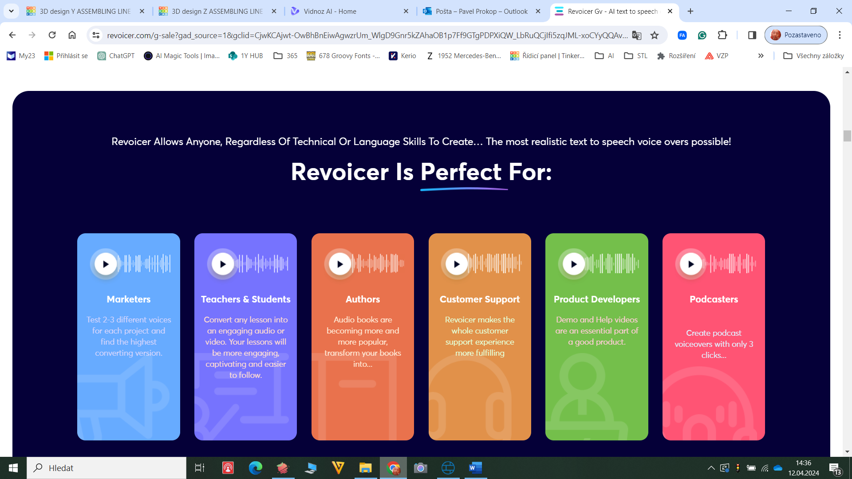Viewport: 852px width, 479px height.
Task: Open the Kerio bookmark
Action: 402,56
